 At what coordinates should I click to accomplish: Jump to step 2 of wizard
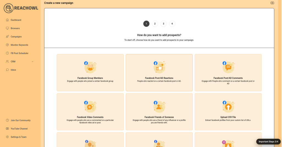[x=155, y=24]
